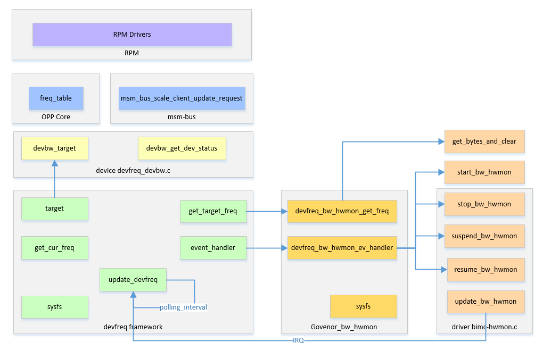Select the devfreq_bw_hwmon_ev_handler block

342,248
